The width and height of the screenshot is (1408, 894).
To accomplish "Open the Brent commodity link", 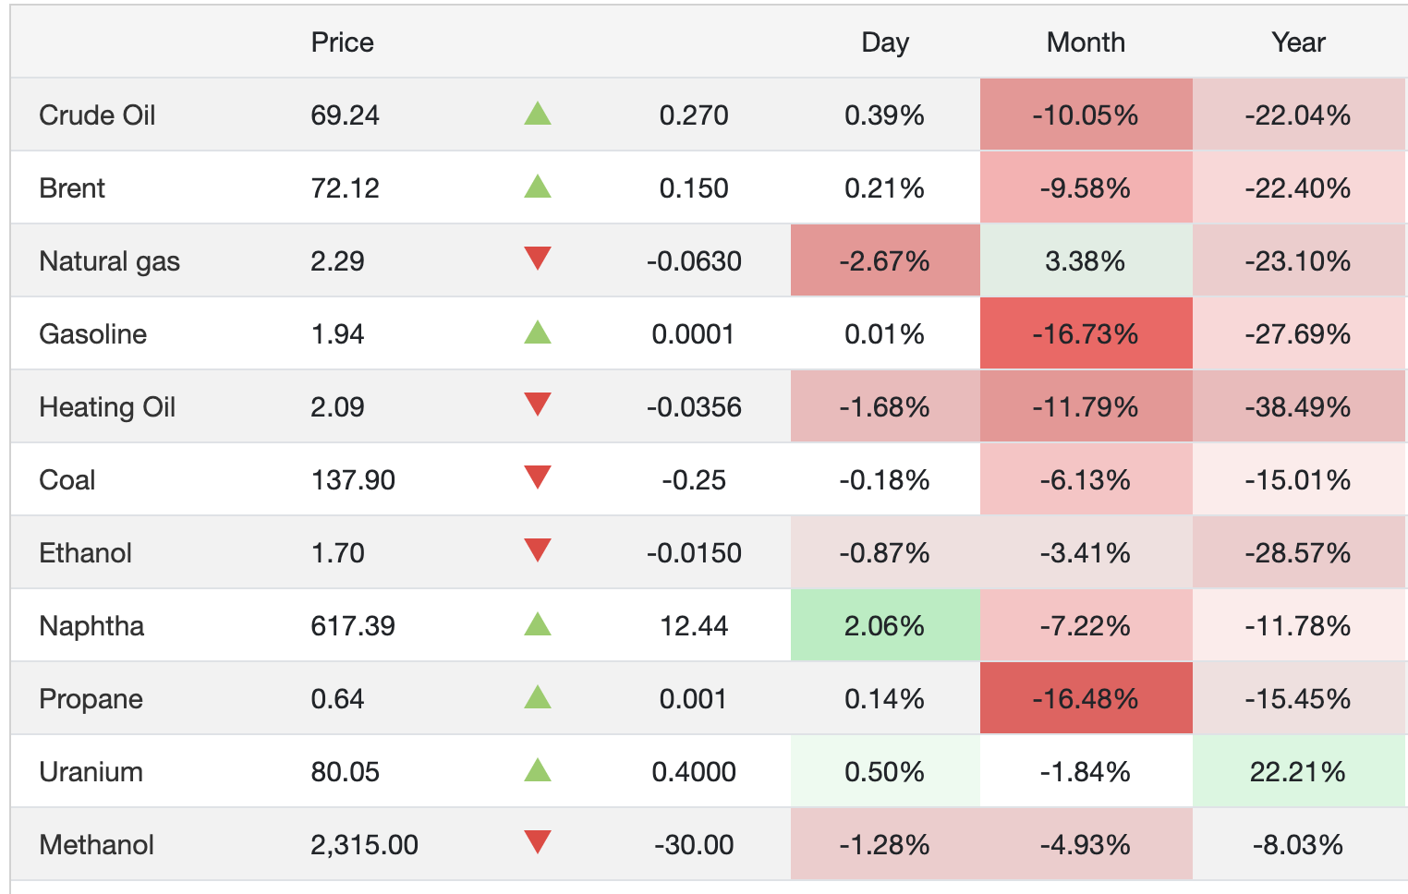I will pos(72,188).
